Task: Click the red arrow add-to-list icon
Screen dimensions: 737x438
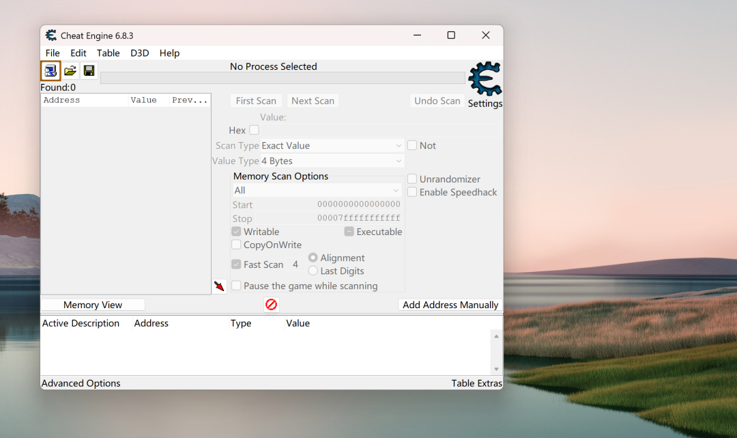Action: [219, 286]
